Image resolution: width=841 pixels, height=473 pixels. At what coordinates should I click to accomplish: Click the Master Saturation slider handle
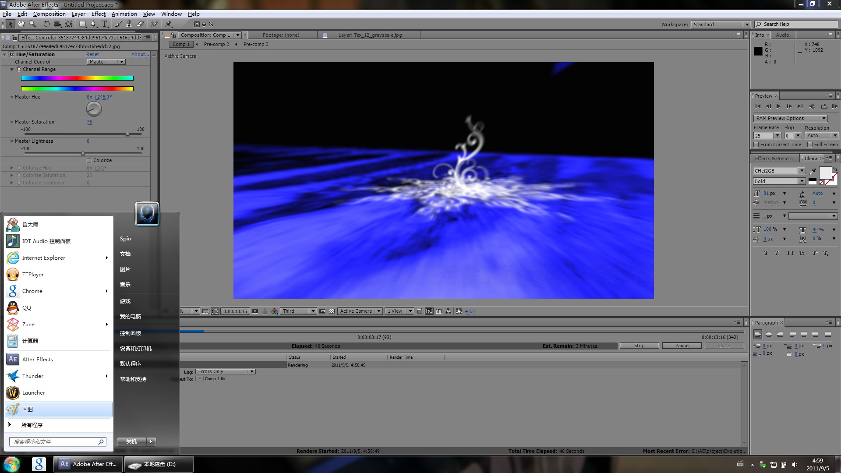[127, 134]
